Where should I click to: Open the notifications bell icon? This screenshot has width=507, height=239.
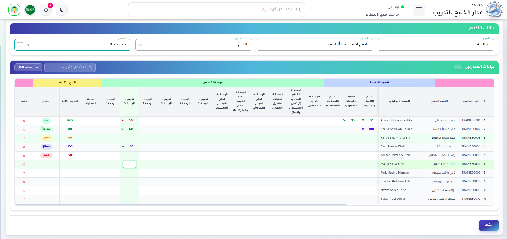pyautogui.click(x=46, y=10)
